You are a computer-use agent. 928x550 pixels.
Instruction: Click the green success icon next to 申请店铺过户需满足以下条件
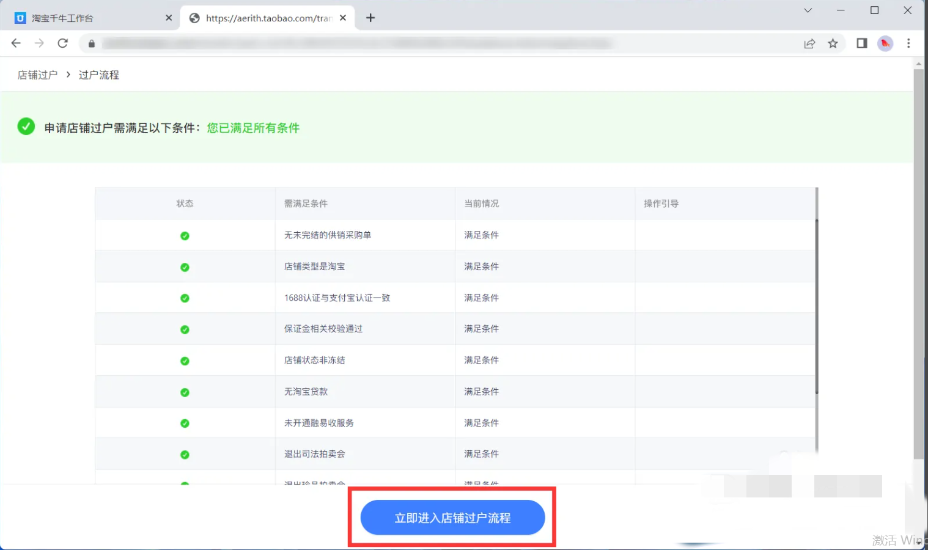[x=26, y=127]
